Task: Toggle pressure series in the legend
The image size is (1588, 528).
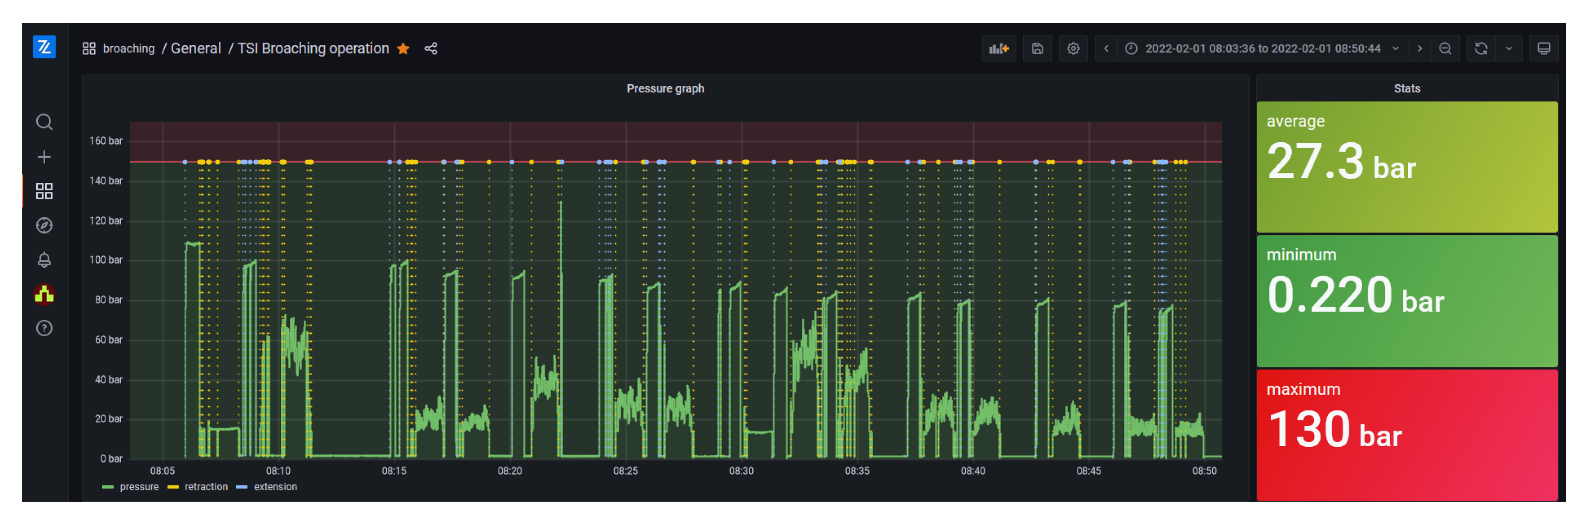Action: (x=139, y=487)
